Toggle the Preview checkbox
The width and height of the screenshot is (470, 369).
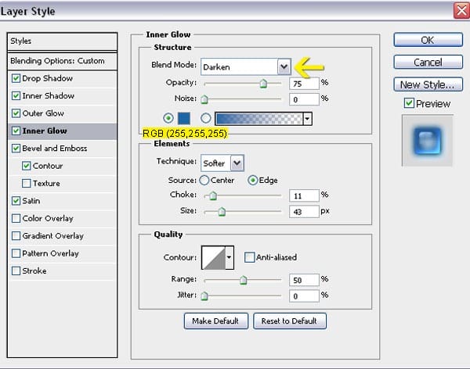tap(409, 103)
